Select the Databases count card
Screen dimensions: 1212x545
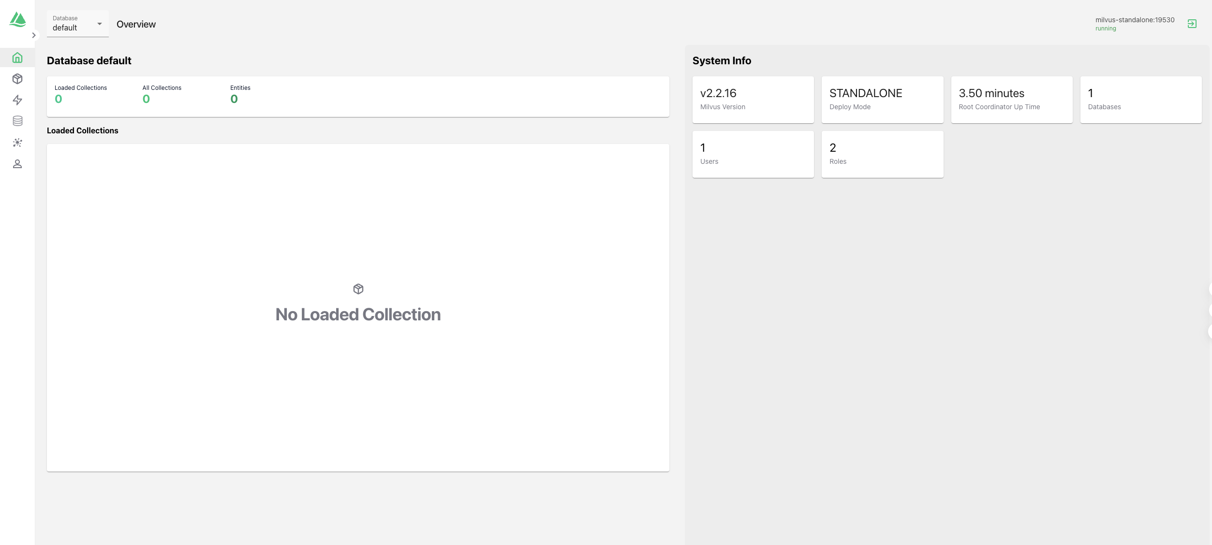click(x=1140, y=100)
